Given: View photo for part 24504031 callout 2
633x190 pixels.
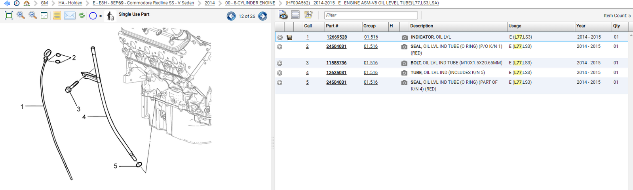Looking at the screenshot, I should (x=404, y=47).
